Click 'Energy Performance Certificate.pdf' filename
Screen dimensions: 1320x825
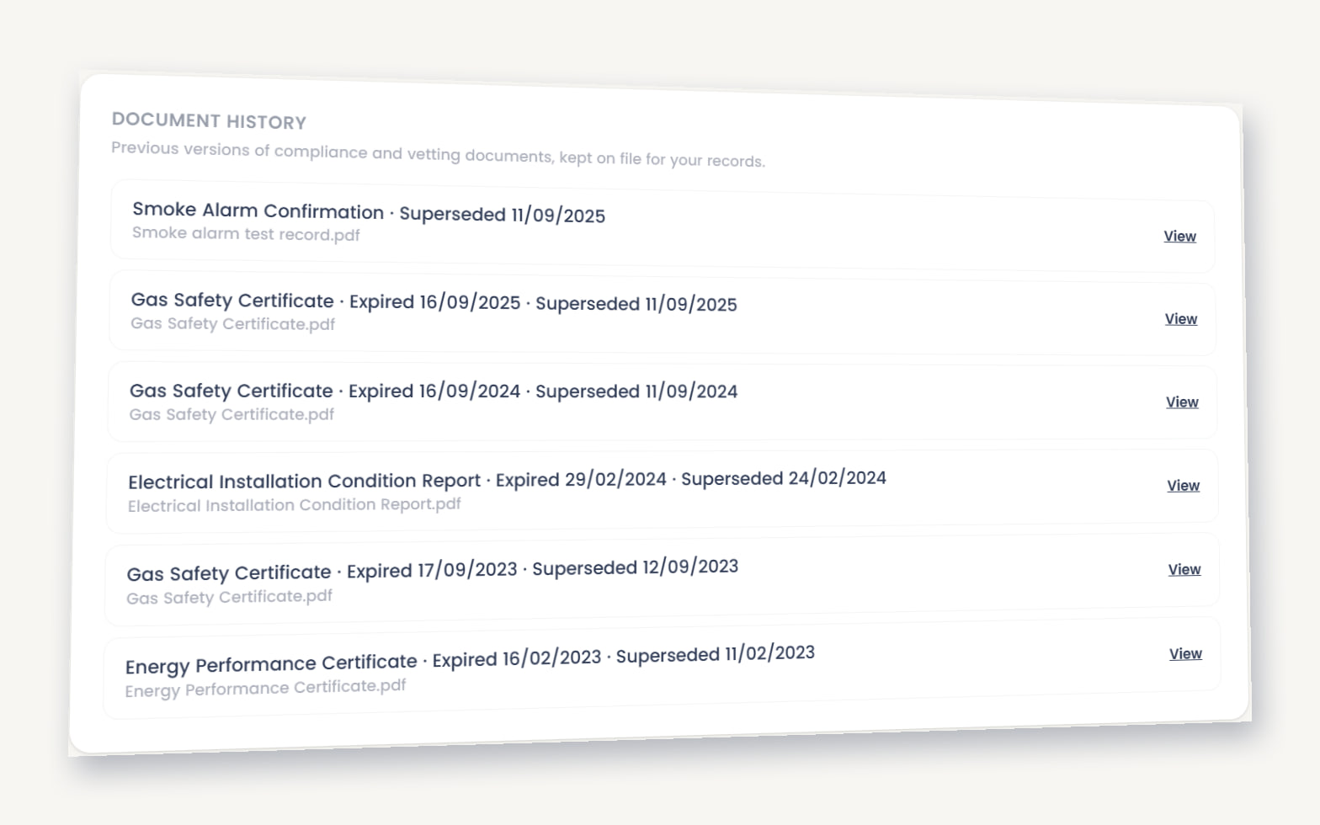tap(265, 688)
